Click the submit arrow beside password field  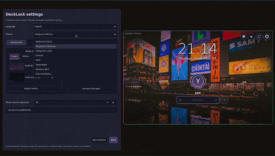pos(224,100)
